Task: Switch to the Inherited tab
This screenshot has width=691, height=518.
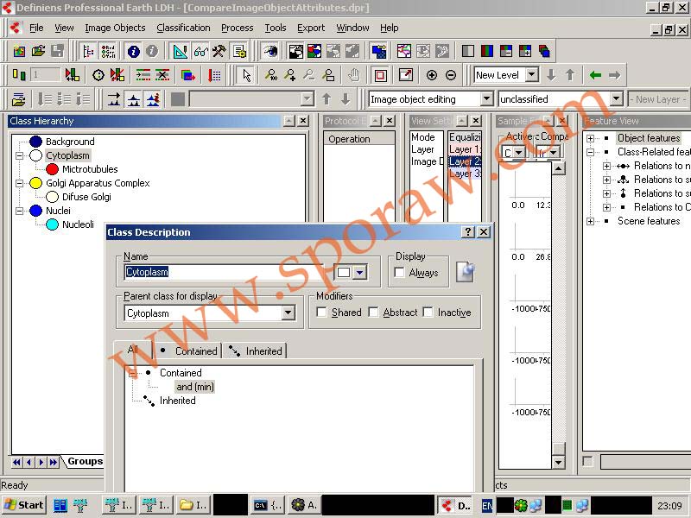Action: pyautogui.click(x=255, y=351)
